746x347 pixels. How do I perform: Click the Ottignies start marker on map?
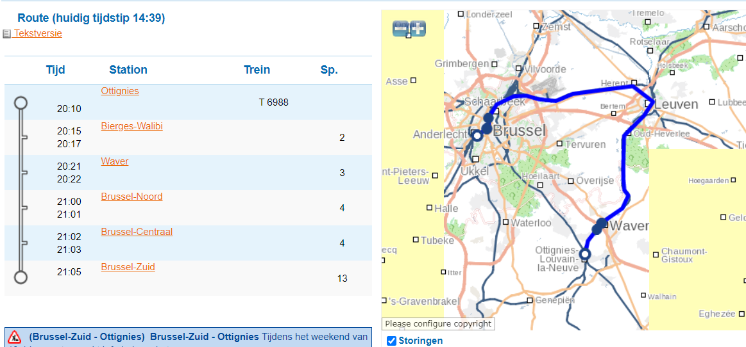click(584, 255)
